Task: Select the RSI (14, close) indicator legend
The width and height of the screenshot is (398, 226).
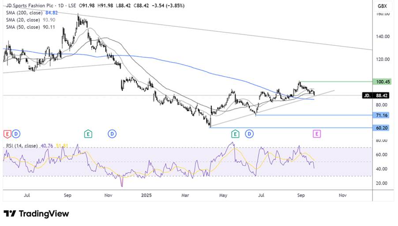Action: point(22,146)
